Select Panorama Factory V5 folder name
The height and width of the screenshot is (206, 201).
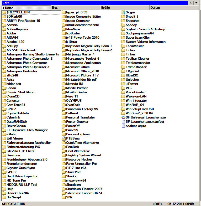point(82,109)
